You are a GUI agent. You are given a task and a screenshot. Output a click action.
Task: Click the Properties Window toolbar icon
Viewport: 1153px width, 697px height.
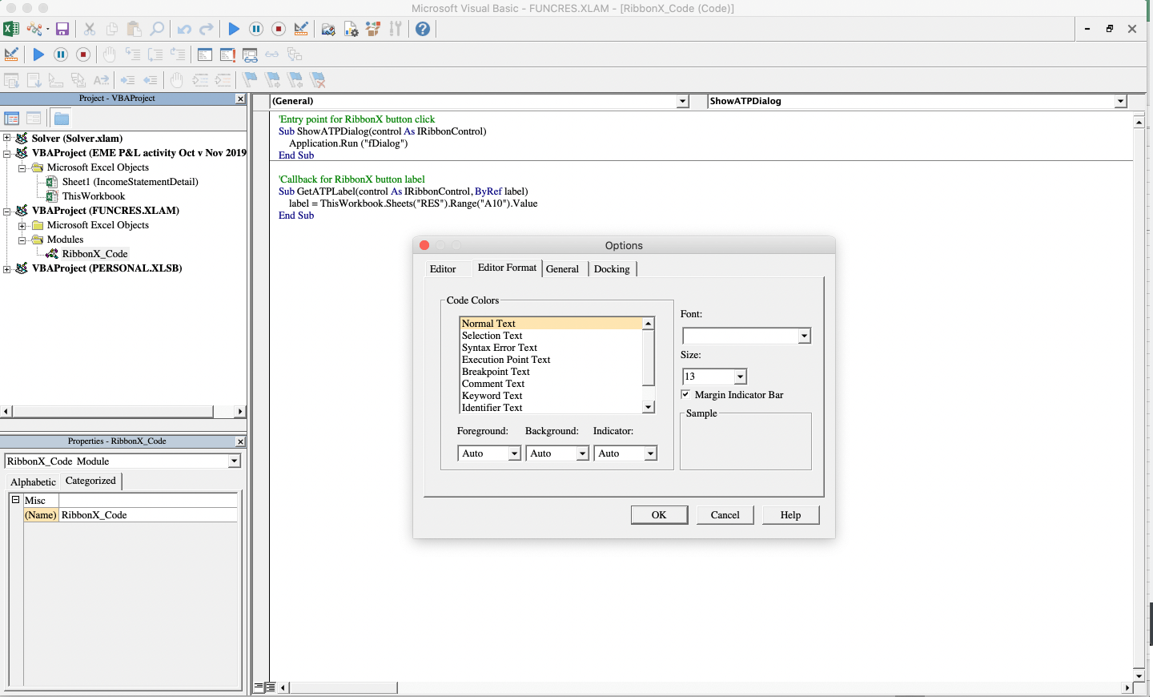[351, 29]
